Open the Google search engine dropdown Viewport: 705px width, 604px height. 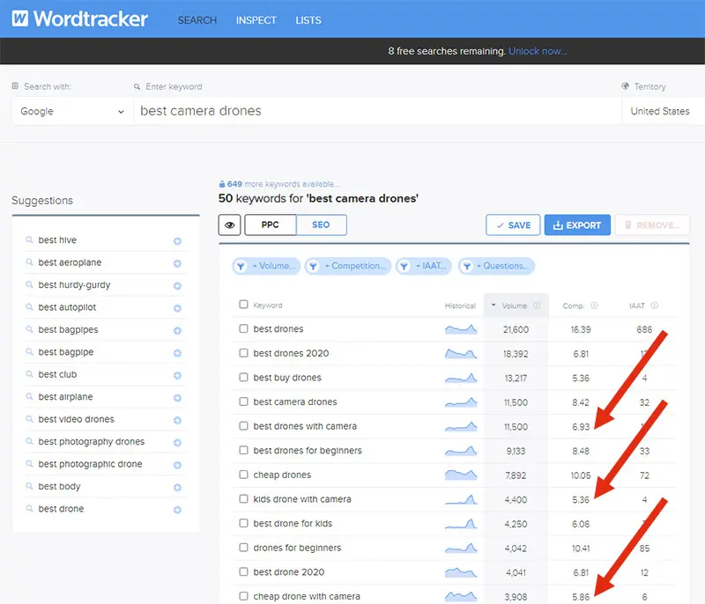[x=72, y=111]
